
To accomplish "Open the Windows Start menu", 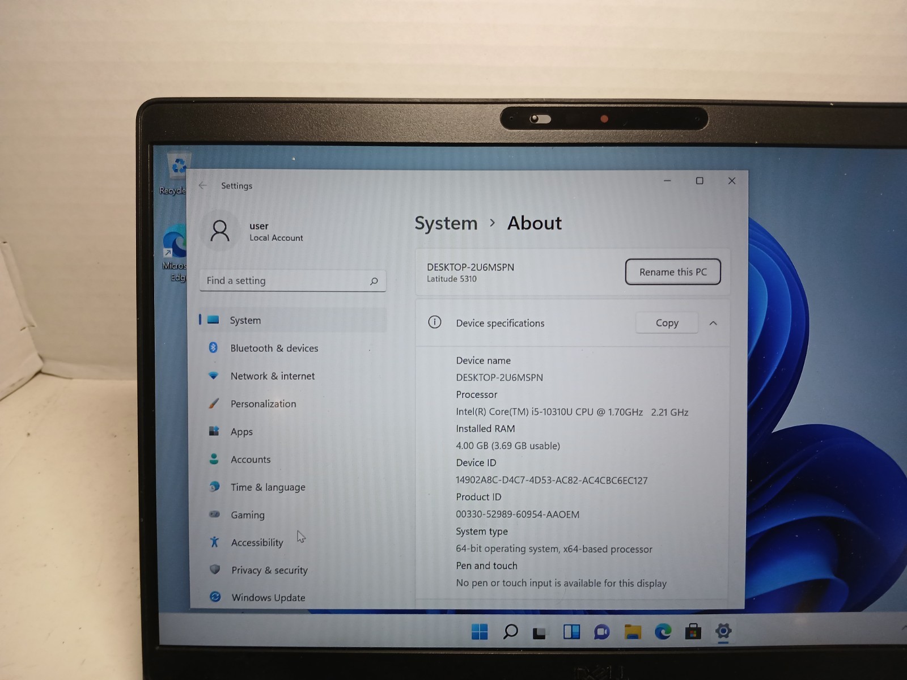I will click(x=480, y=631).
